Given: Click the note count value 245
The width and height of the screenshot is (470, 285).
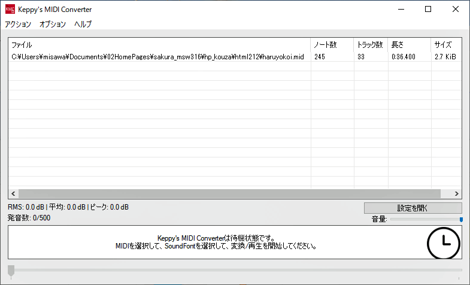Looking at the screenshot, I should click(320, 57).
